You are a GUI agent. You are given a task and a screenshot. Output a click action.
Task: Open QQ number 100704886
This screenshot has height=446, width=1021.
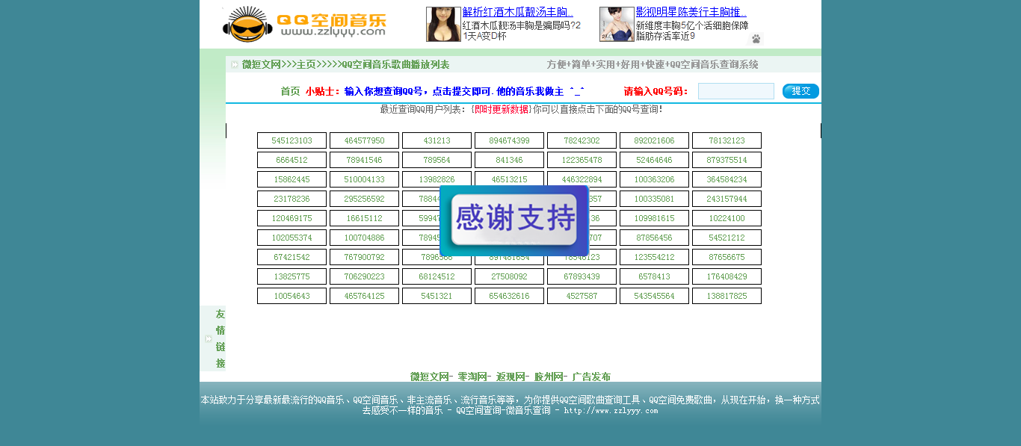pos(364,238)
